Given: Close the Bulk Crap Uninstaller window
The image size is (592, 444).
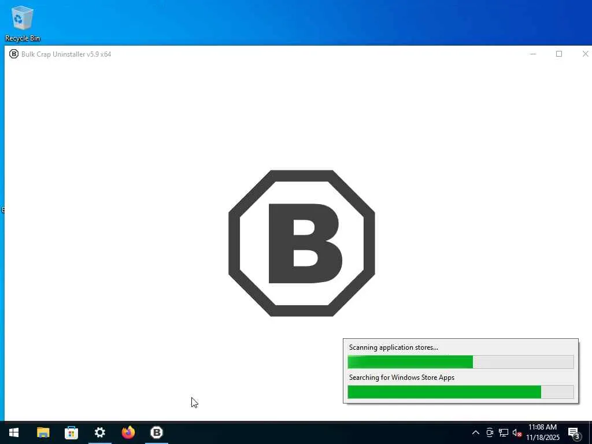Looking at the screenshot, I should 585,54.
